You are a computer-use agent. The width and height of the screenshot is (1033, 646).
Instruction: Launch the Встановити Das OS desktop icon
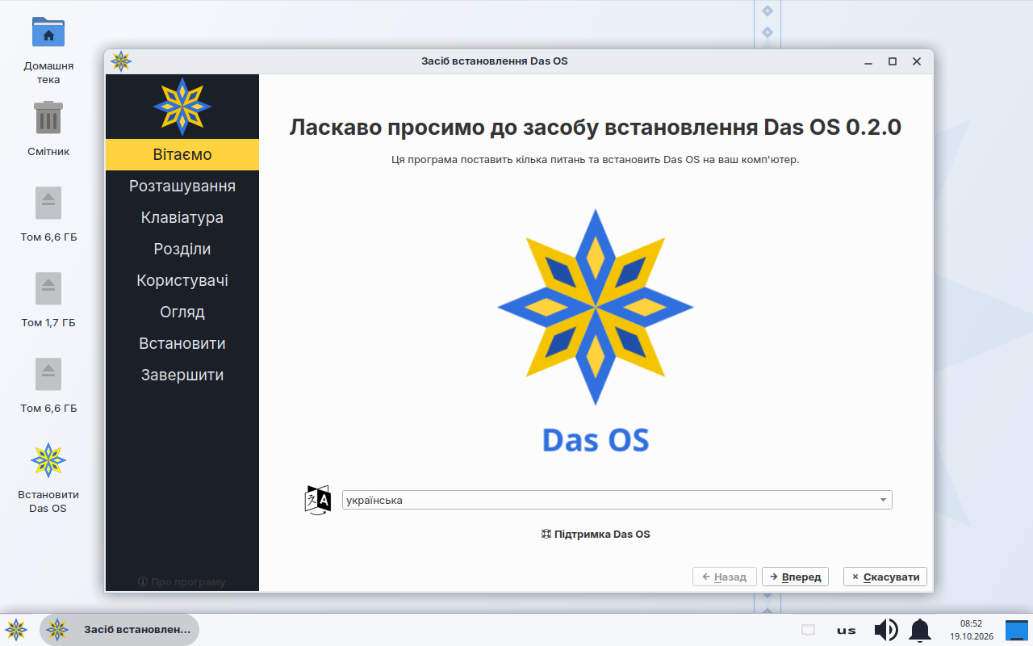point(48,460)
